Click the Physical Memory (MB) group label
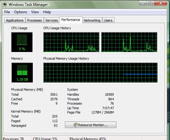 pos(27,90)
